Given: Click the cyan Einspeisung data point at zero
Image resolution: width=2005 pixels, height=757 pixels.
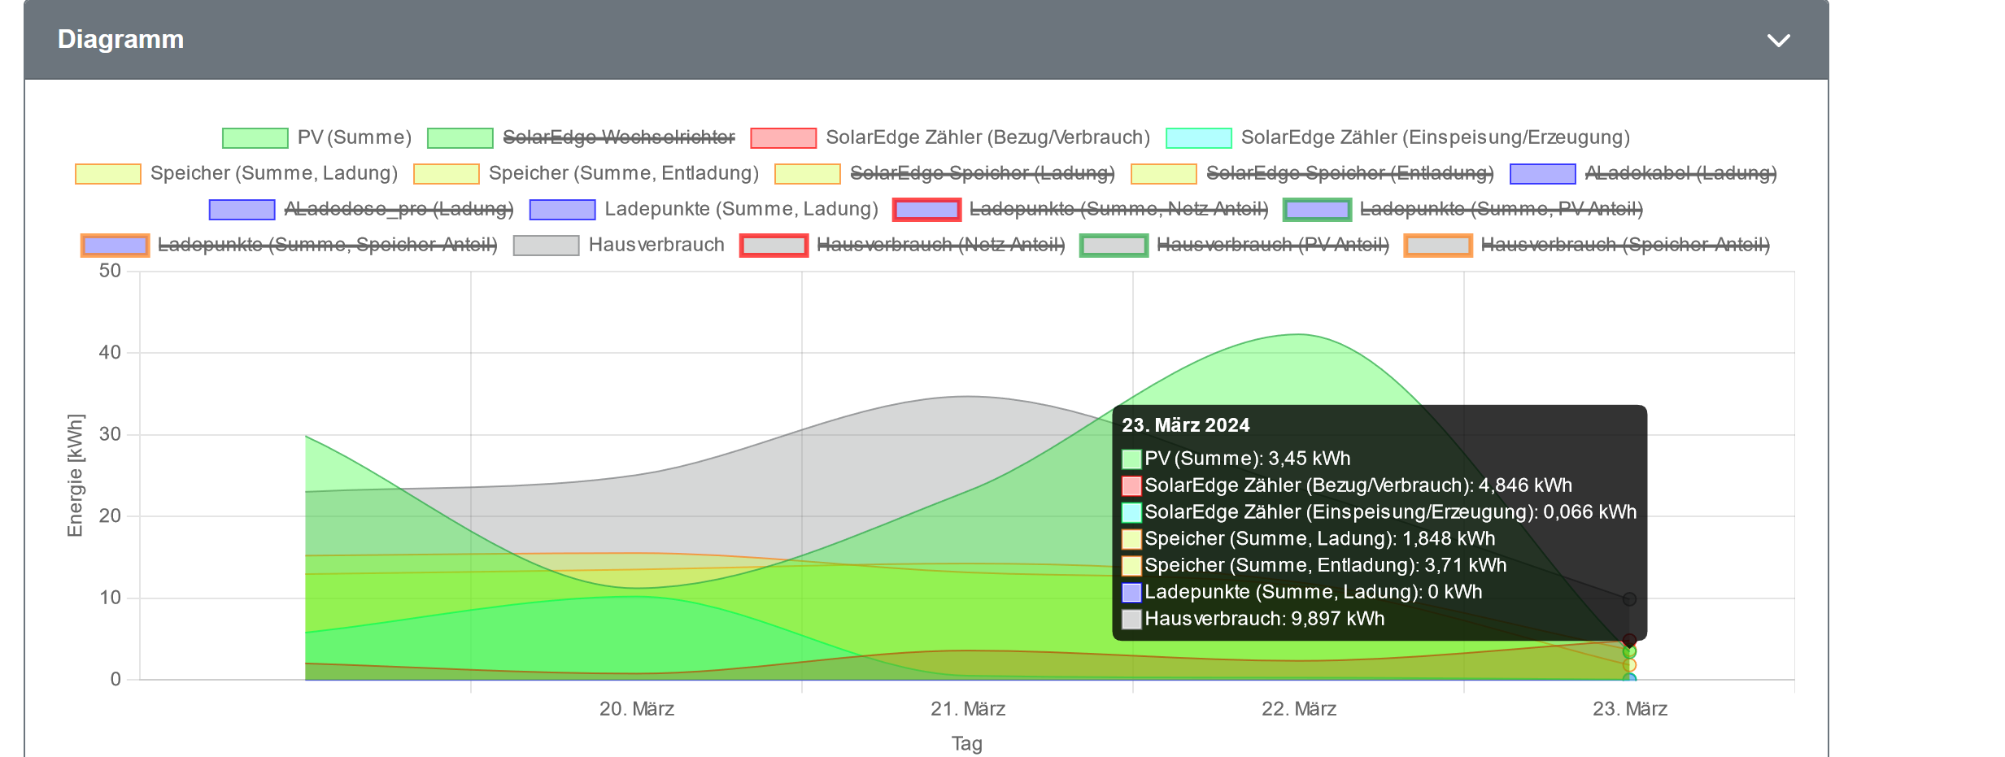Looking at the screenshot, I should point(1629,678).
